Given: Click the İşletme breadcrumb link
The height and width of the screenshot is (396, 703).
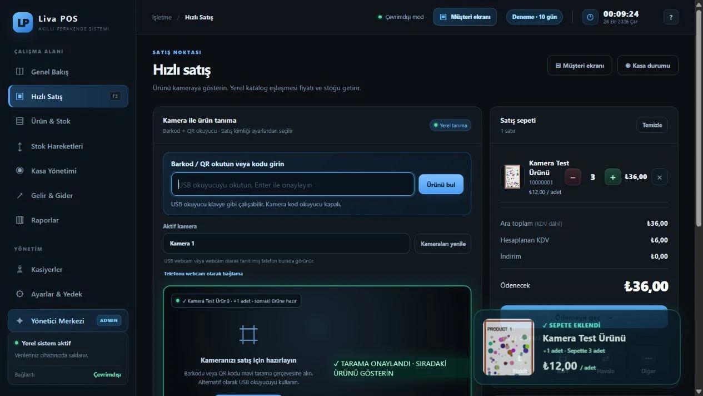Looking at the screenshot, I should coord(162,17).
